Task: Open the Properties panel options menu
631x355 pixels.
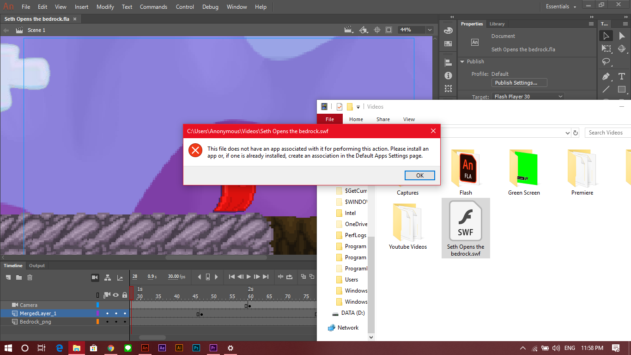Action: [591, 24]
